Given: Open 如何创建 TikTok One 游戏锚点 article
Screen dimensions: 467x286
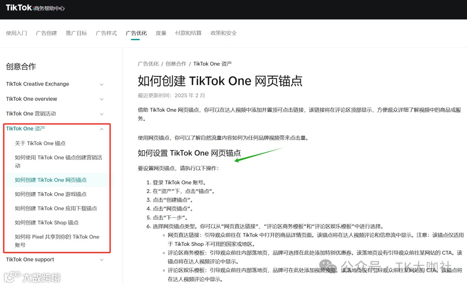Looking at the screenshot, I should click(x=51, y=194).
